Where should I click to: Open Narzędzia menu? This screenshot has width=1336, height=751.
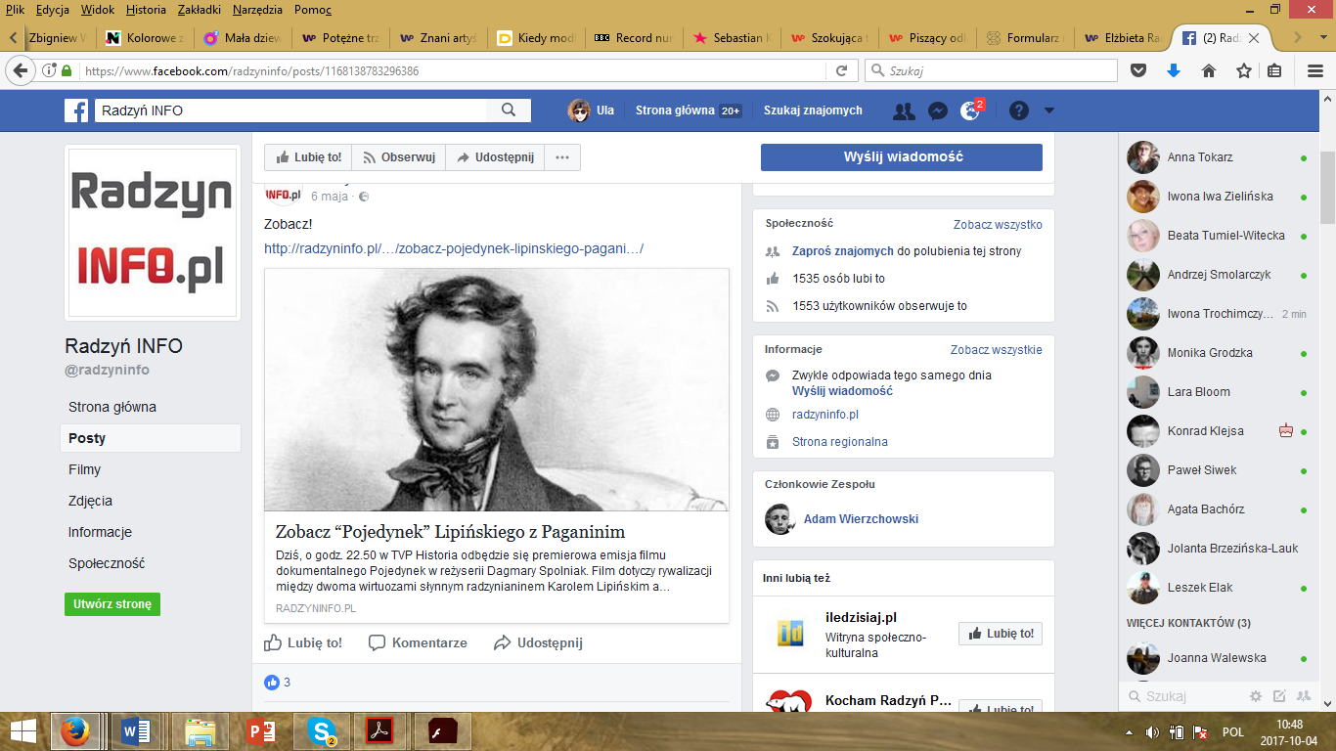(258, 10)
